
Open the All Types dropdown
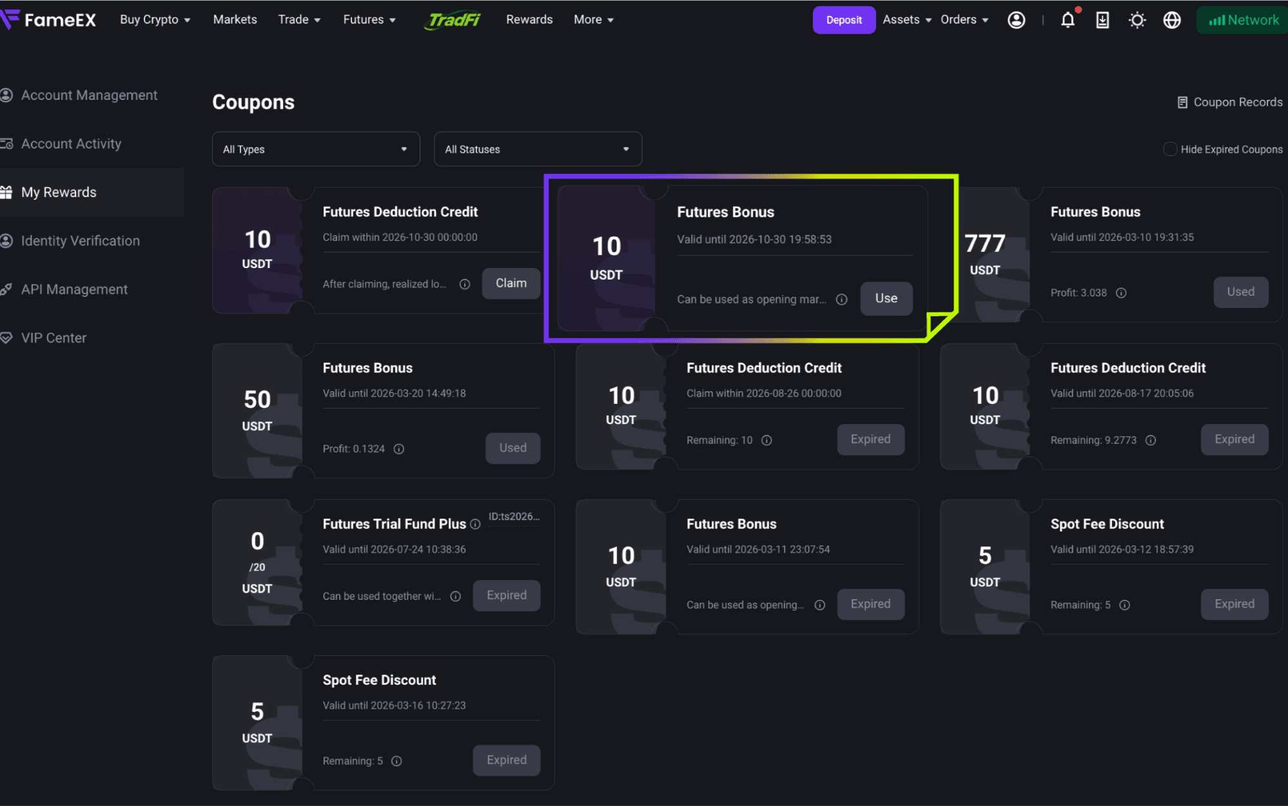point(316,149)
